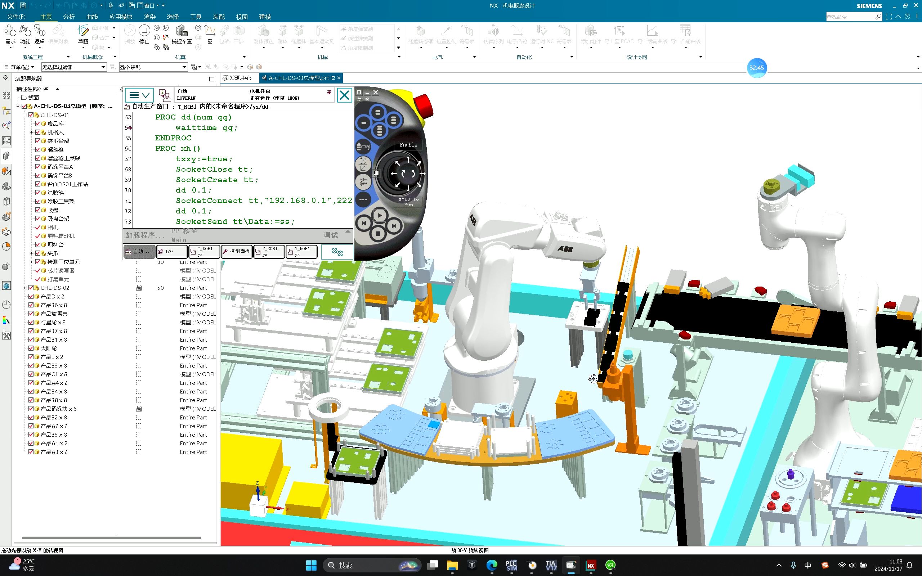
Task: Click the save icon in title bar
Action: pos(23,5)
